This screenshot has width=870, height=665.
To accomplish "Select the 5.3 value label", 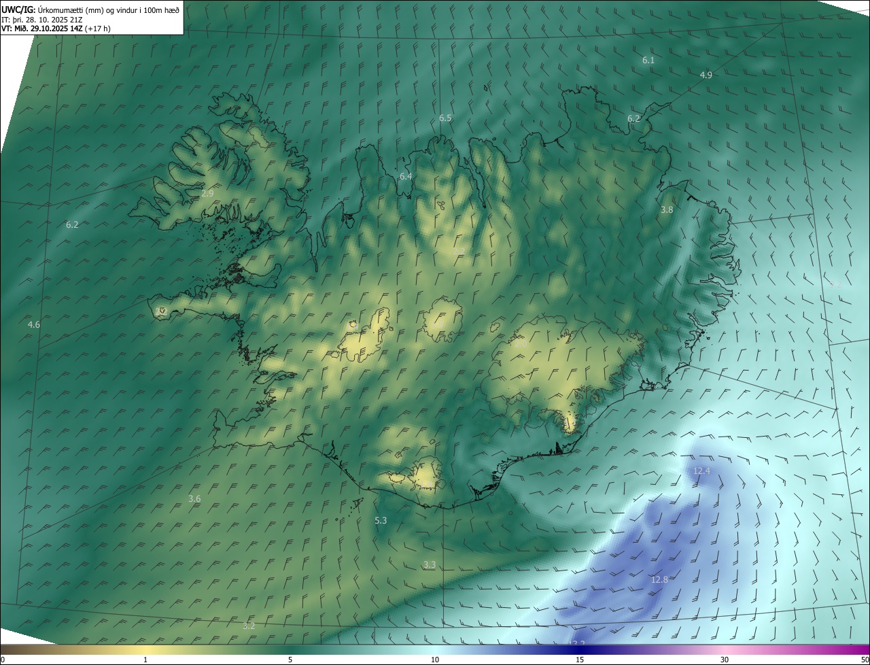I will tap(381, 520).
